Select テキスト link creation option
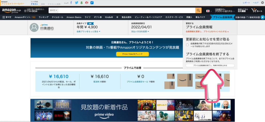Image resolution: width=265 pixels, height=122 pixels. (x=34, y=4)
